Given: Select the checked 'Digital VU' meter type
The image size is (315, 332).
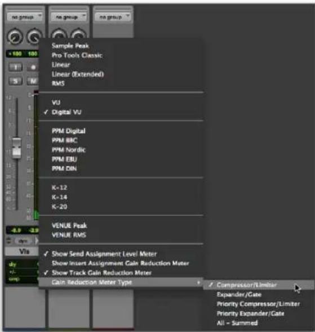Looking at the screenshot, I should [66, 112].
